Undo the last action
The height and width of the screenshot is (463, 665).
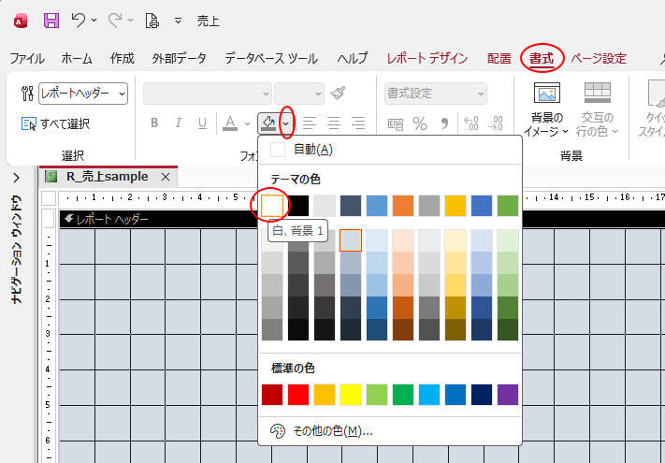coord(79,20)
